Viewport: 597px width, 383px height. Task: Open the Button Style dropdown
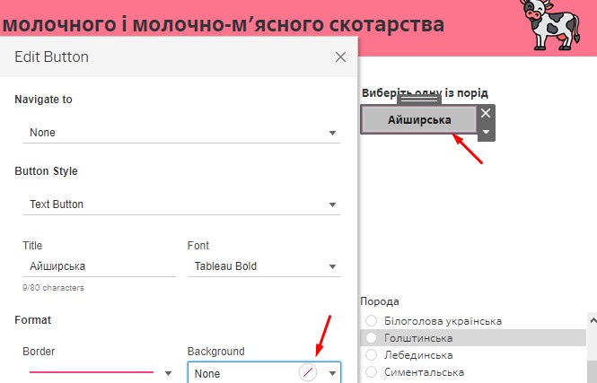click(181, 205)
